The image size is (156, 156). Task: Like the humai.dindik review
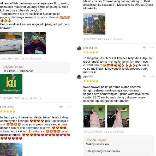click(61, 106)
